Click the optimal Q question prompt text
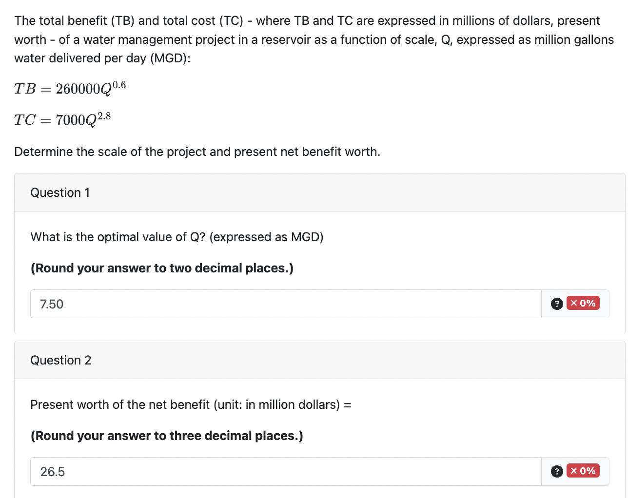The width and height of the screenshot is (628, 498). [x=177, y=237]
